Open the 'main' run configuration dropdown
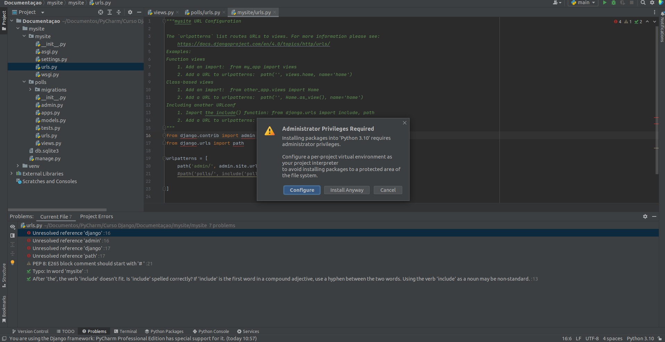The height and width of the screenshot is (342, 665). coord(583,3)
